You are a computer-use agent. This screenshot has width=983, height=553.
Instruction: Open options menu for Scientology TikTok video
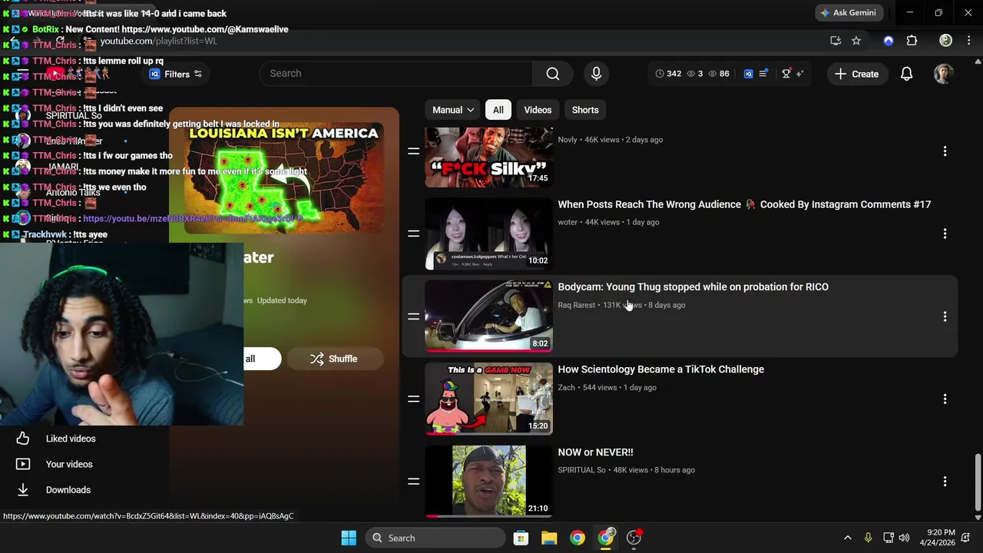point(945,399)
